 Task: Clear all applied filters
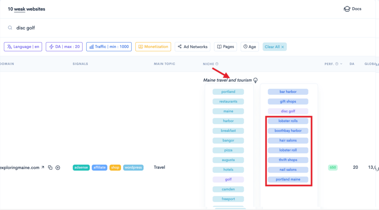[x=275, y=47]
